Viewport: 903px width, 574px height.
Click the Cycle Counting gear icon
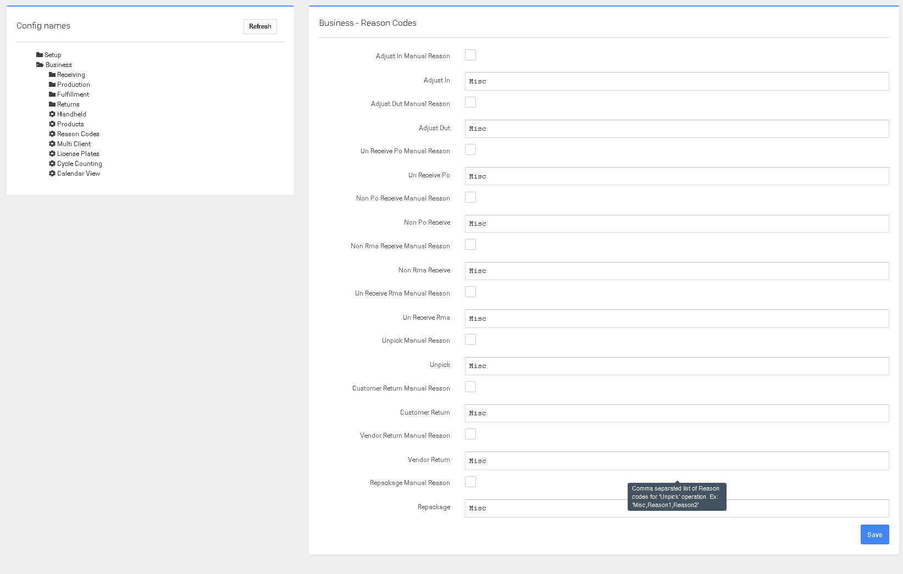[x=52, y=164]
